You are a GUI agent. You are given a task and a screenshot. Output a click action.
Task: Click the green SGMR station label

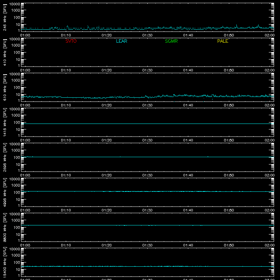pos(171,41)
